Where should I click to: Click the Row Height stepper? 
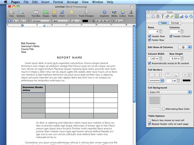[182, 58]
